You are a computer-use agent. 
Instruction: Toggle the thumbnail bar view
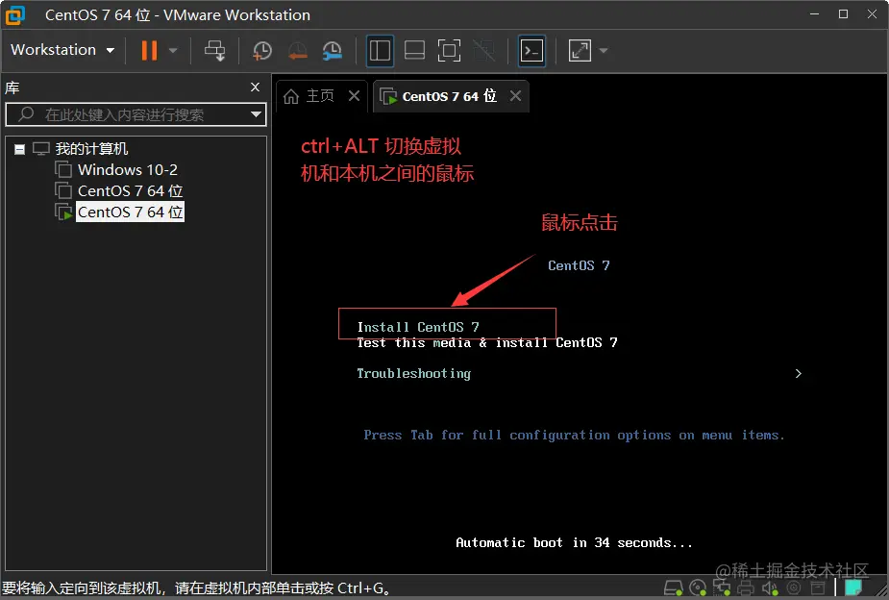click(414, 50)
